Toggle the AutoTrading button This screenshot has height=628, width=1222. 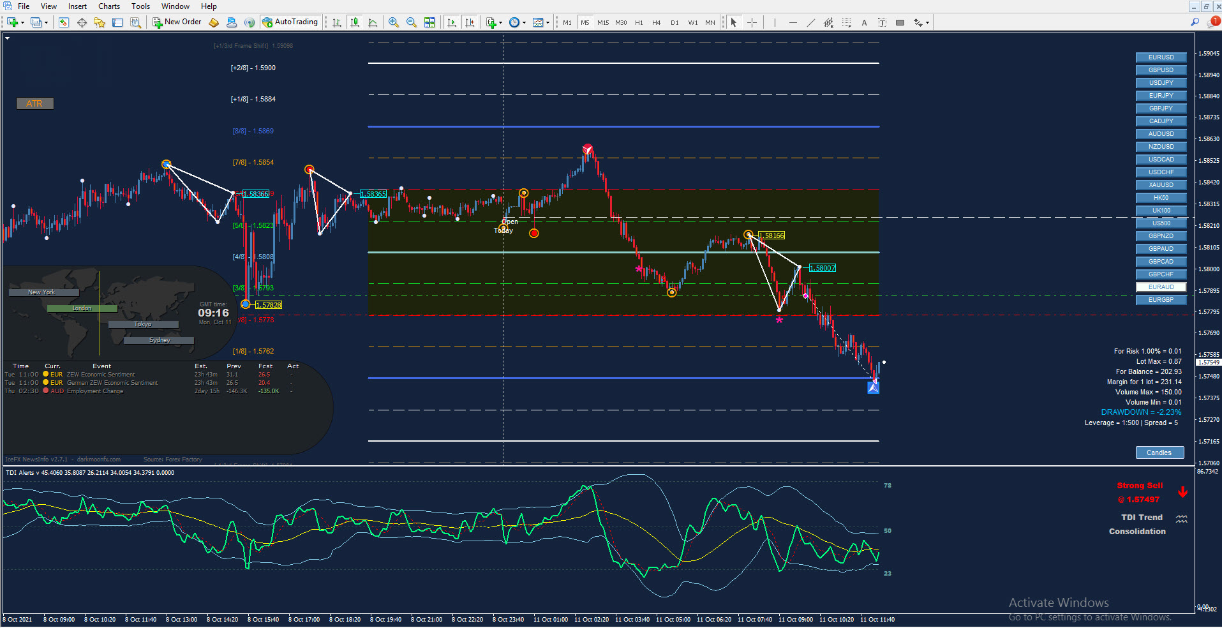[290, 22]
